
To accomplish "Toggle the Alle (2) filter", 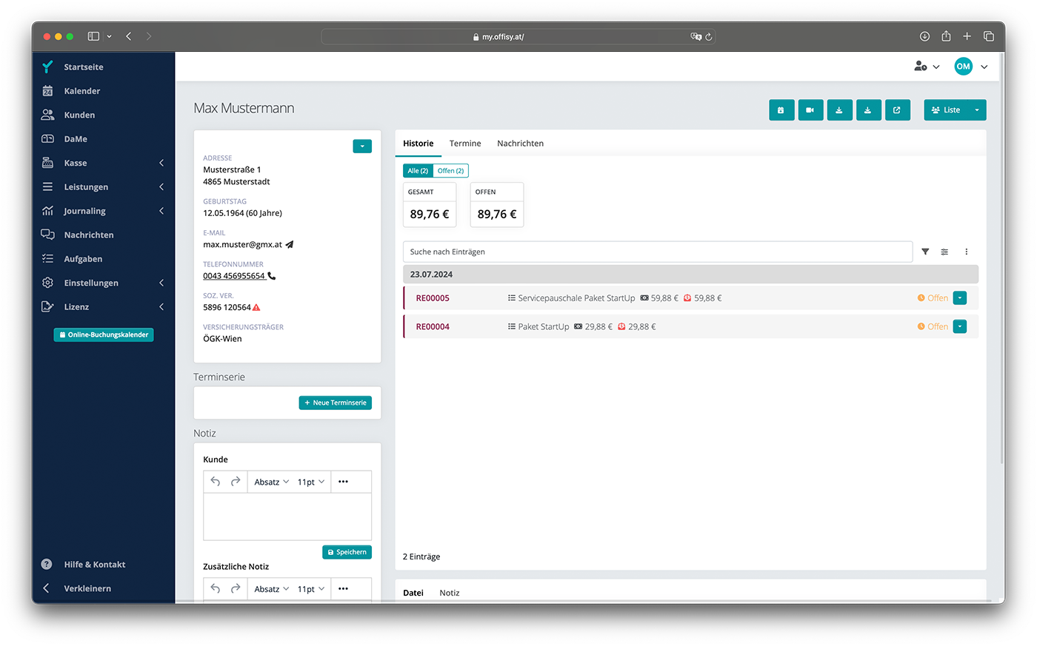I will click(x=418, y=171).
